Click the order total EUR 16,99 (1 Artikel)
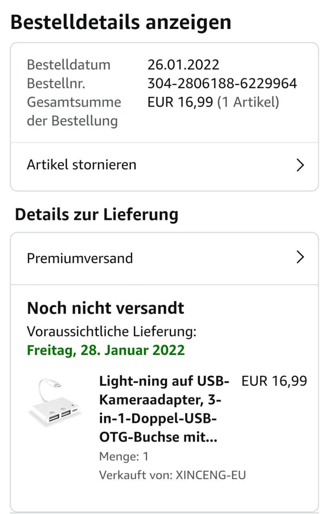Image resolution: width=332 pixels, height=514 pixels. [213, 102]
